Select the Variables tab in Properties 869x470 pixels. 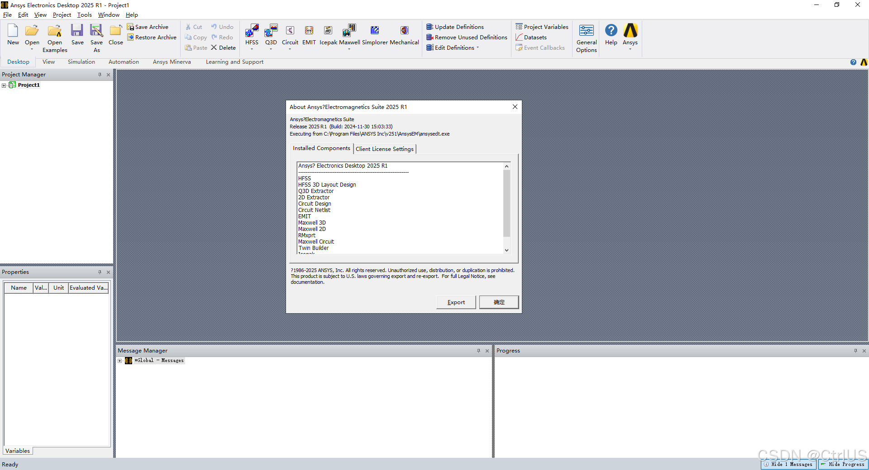[x=18, y=451]
